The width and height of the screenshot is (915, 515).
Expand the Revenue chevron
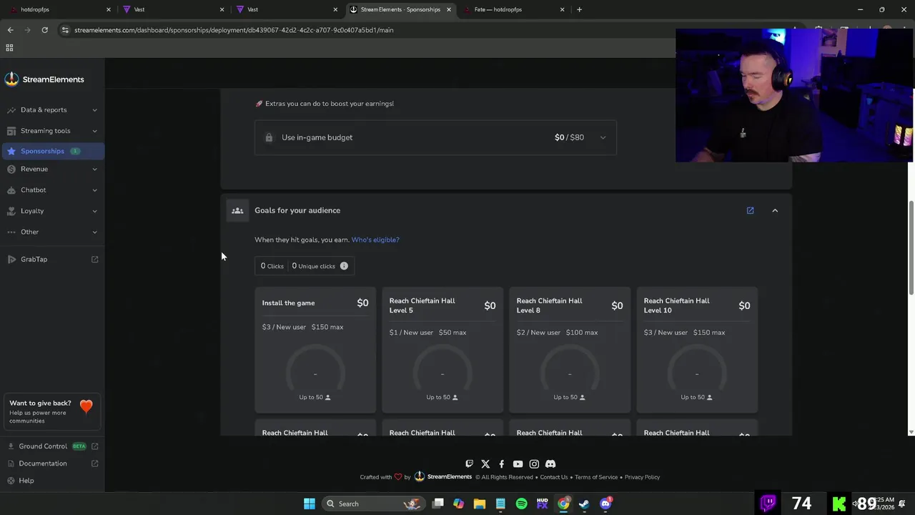[x=94, y=170]
